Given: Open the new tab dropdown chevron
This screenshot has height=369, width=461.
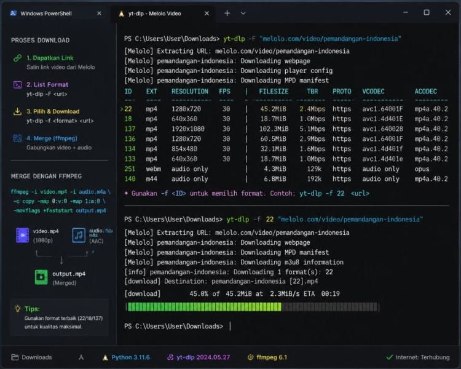Looking at the screenshot, I should click(243, 14).
